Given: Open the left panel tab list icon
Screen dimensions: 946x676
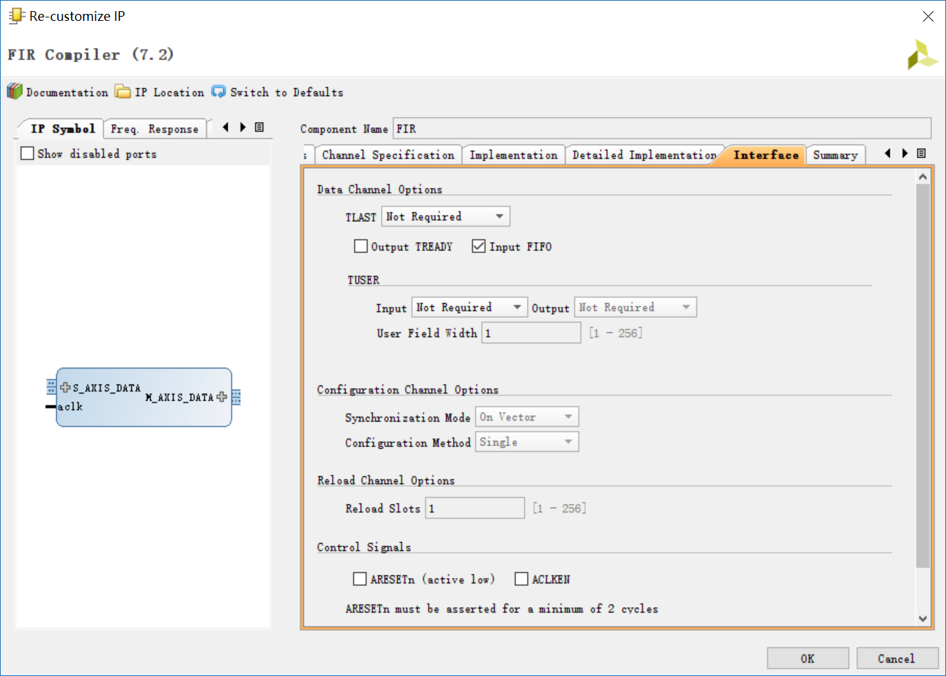Looking at the screenshot, I should click(259, 127).
